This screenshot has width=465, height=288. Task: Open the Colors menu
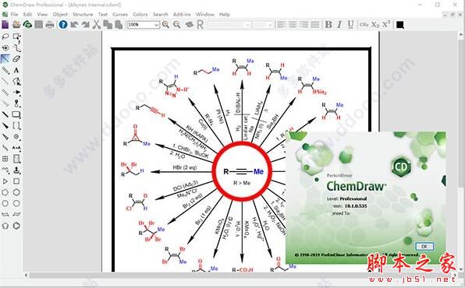[140, 14]
